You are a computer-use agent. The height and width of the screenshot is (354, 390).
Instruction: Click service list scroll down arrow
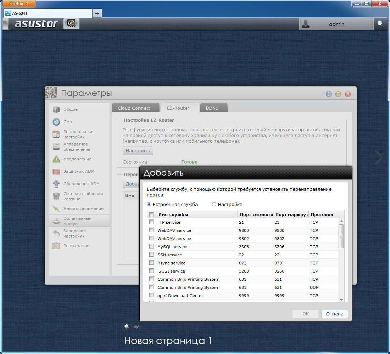click(341, 300)
